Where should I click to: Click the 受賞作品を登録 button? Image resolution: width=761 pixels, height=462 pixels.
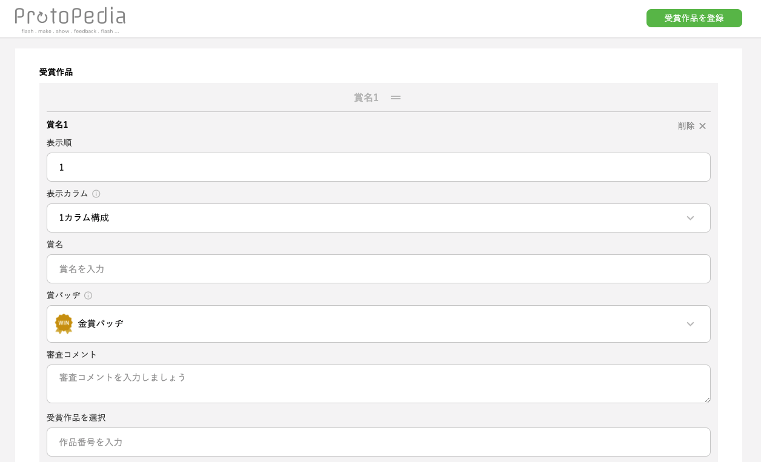pyautogui.click(x=694, y=18)
